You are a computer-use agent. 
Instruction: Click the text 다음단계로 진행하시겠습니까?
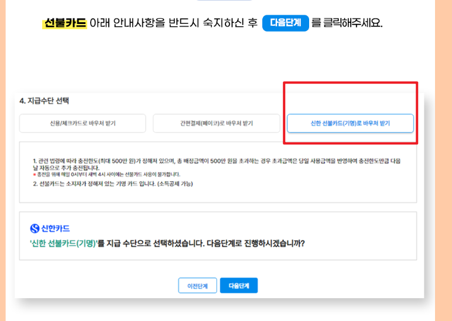point(256,244)
